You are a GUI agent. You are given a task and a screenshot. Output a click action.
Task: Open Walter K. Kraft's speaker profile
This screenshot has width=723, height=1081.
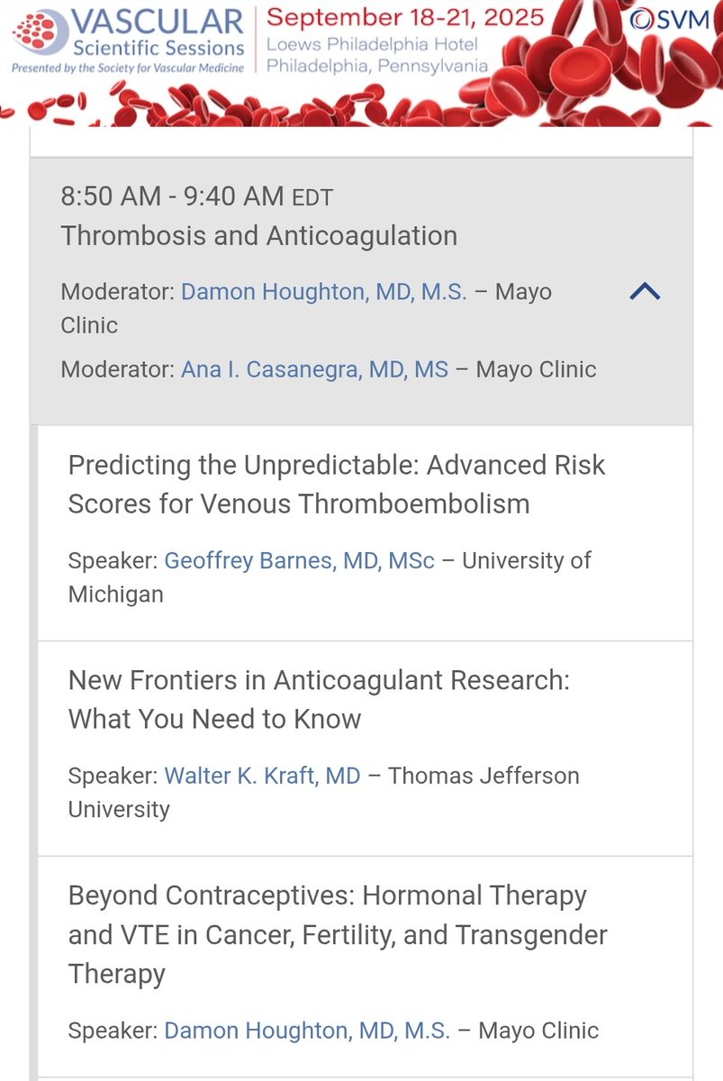point(262,776)
